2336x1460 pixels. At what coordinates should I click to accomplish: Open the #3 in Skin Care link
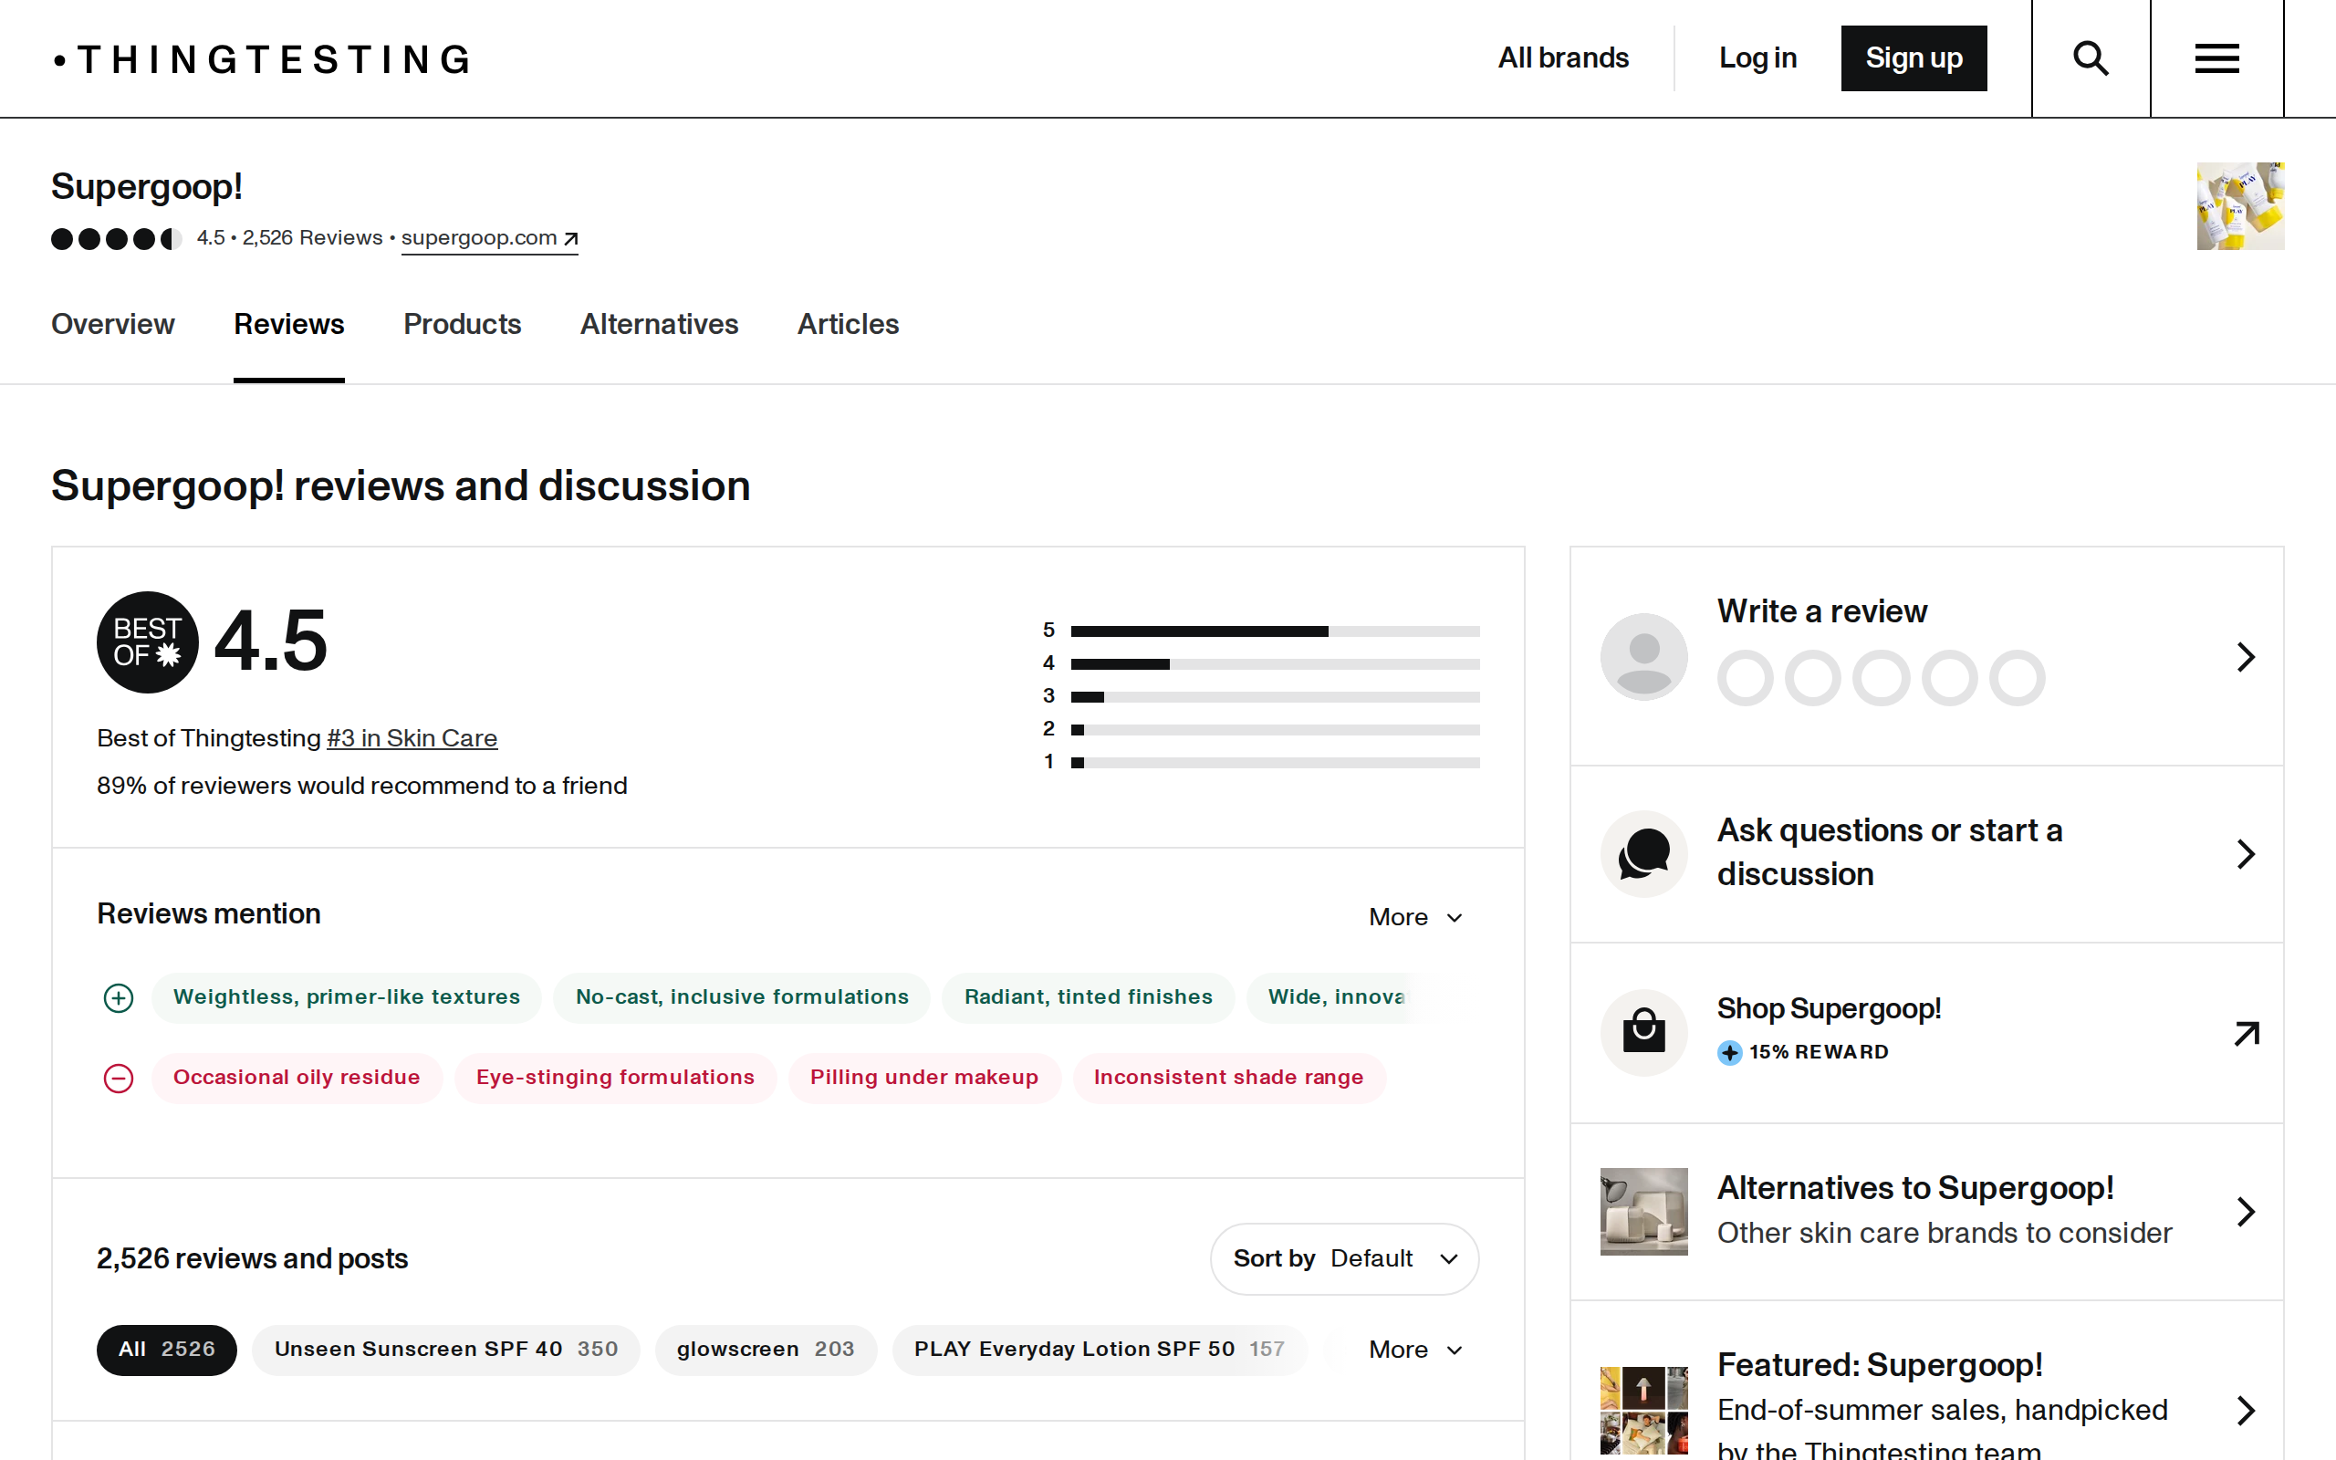click(412, 739)
